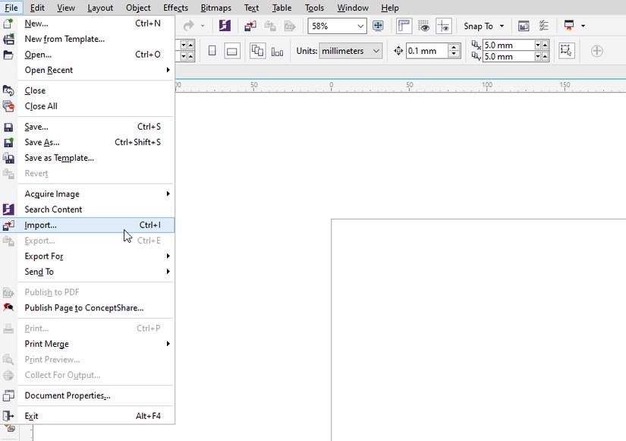Select Save As... menu entry

pyautogui.click(x=42, y=143)
